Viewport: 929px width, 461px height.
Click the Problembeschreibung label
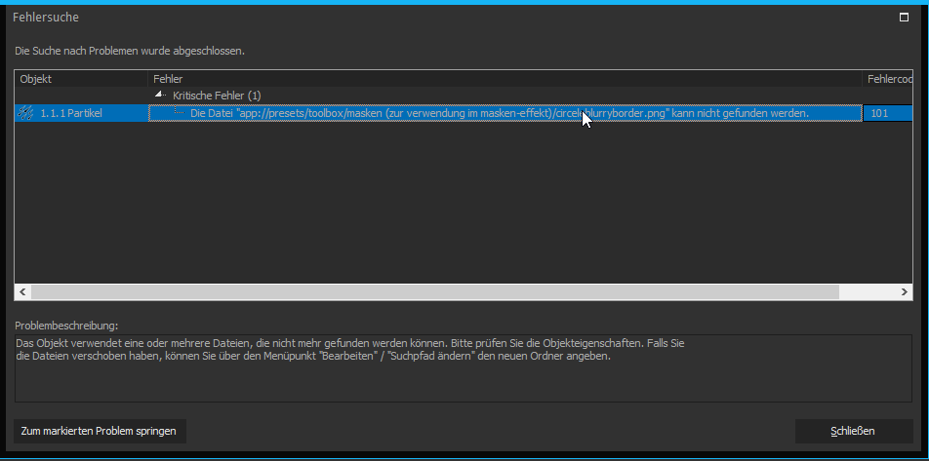point(65,325)
